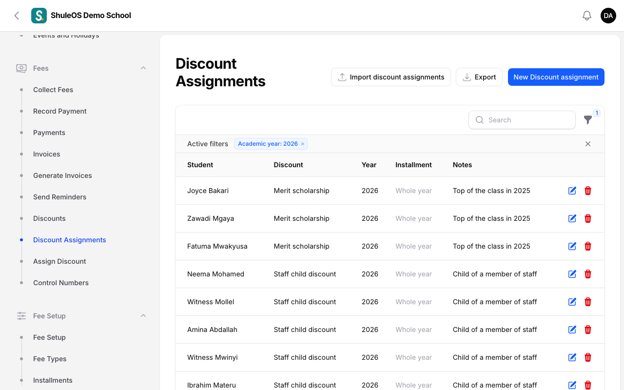Open Fee Types page

pyautogui.click(x=50, y=359)
